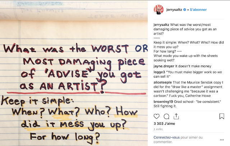This screenshot has width=230, height=146.
Task: Visit commenter browning19's profile
Action: click(163, 101)
